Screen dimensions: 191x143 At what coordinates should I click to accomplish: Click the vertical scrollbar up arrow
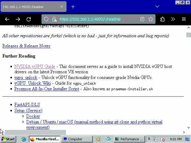coord(188,28)
